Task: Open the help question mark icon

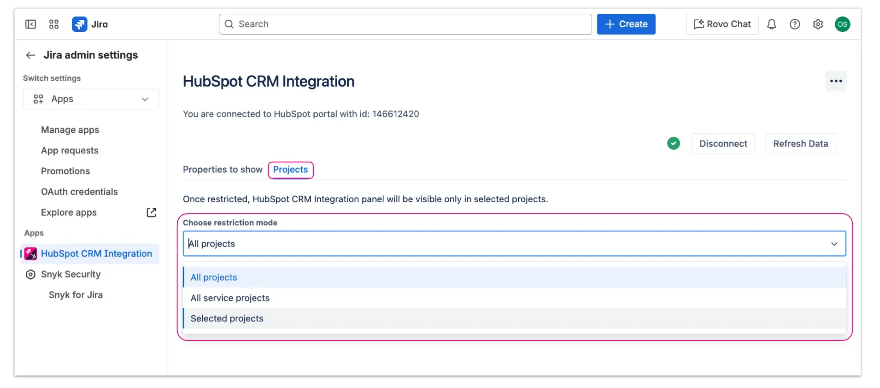Action: 795,24
